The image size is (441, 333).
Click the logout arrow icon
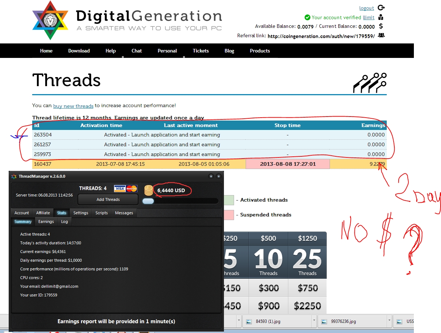click(381, 8)
